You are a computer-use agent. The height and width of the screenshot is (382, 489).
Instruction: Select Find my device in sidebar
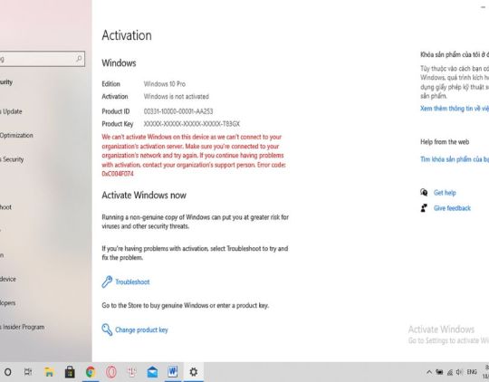[x=8, y=279]
